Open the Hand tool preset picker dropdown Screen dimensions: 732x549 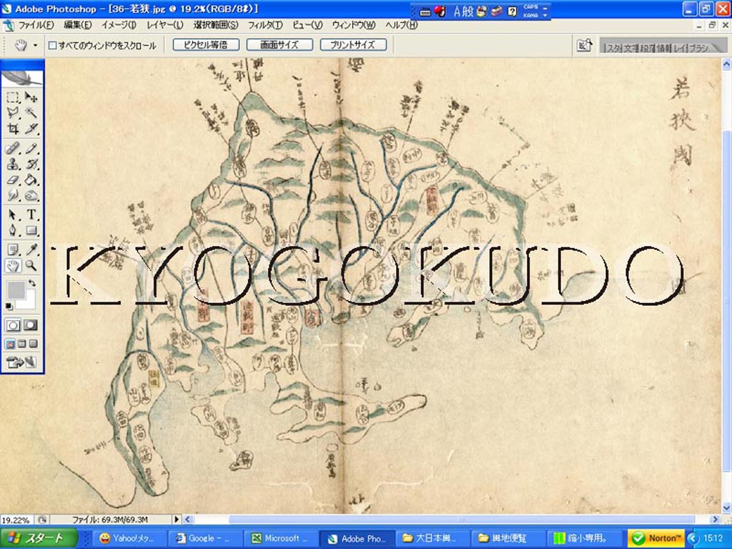tap(35, 45)
